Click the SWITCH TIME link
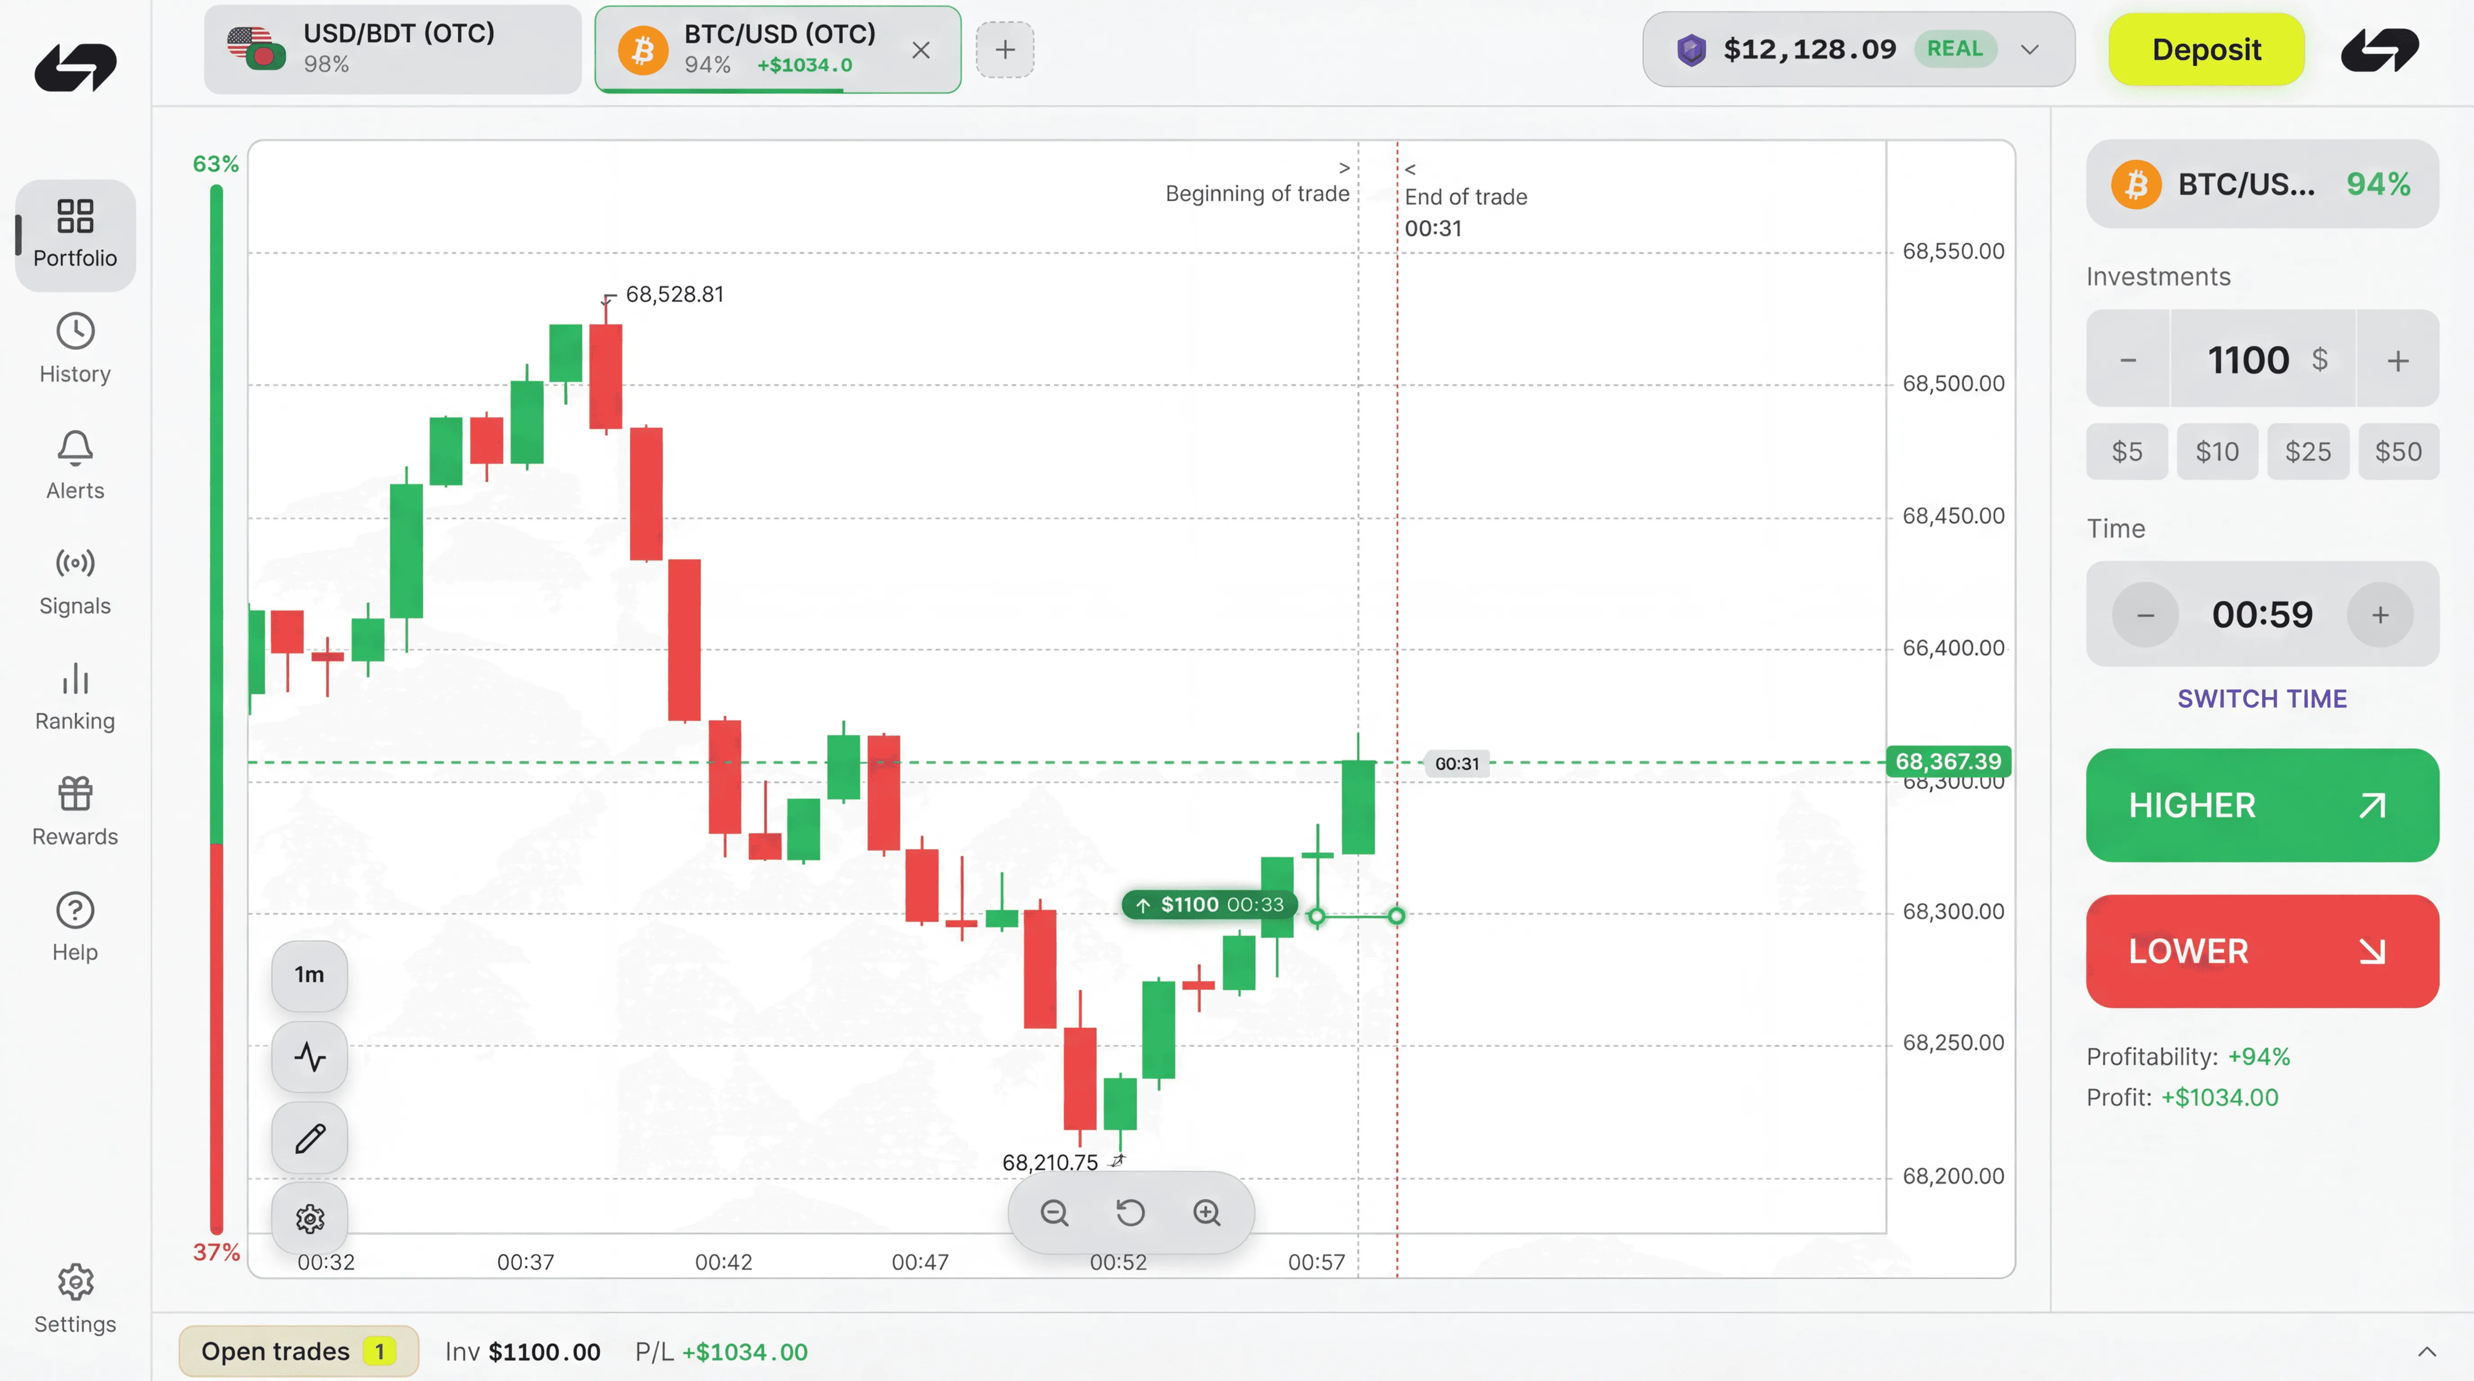 click(x=2261, y=698)
